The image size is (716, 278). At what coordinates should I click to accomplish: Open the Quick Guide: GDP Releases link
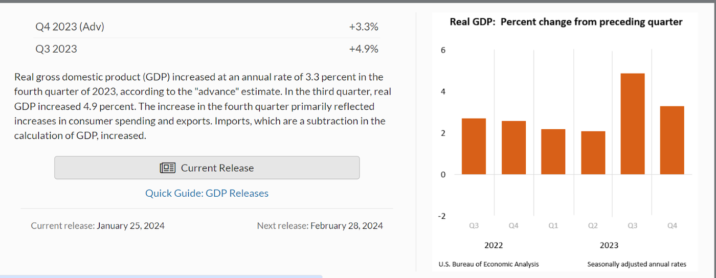(x=207, y=193)
